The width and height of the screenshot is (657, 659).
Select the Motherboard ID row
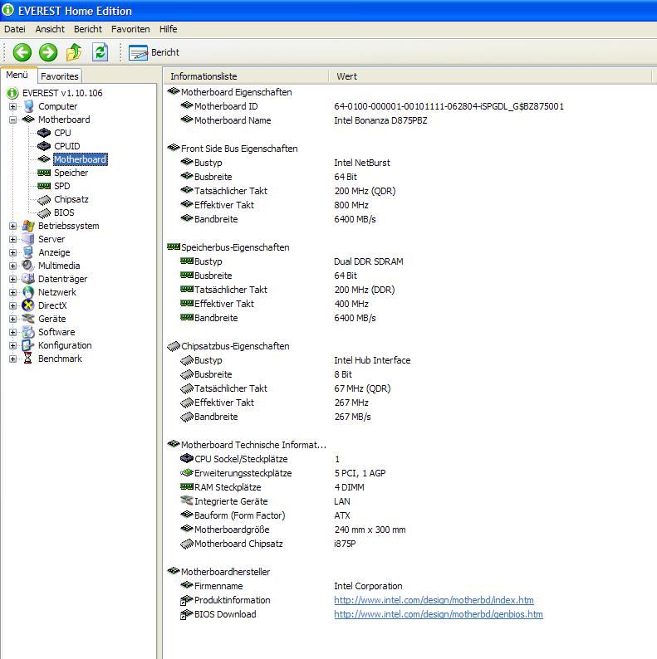click(x=372, y=106)
